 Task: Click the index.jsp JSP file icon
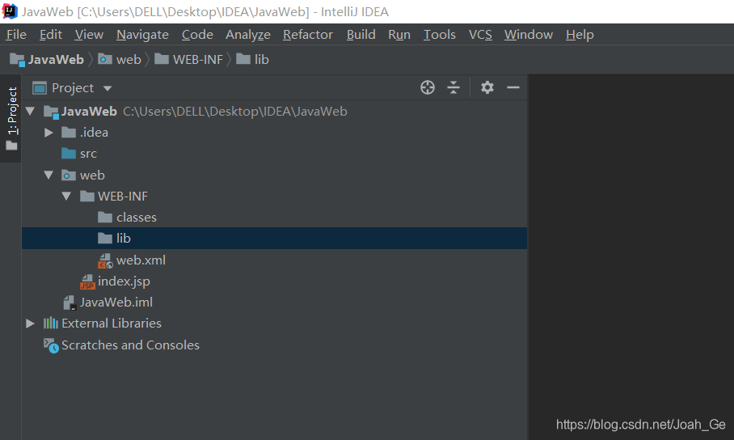tap(87, 281)
